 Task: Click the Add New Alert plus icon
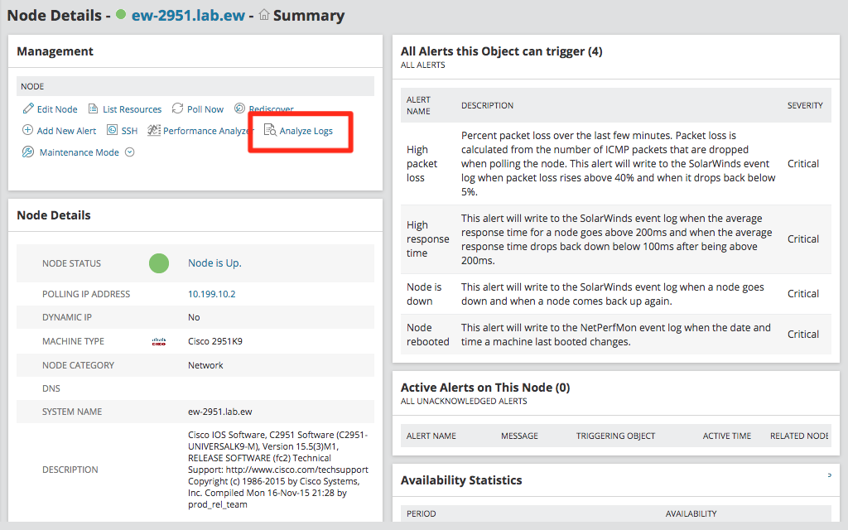coord(28,131)
